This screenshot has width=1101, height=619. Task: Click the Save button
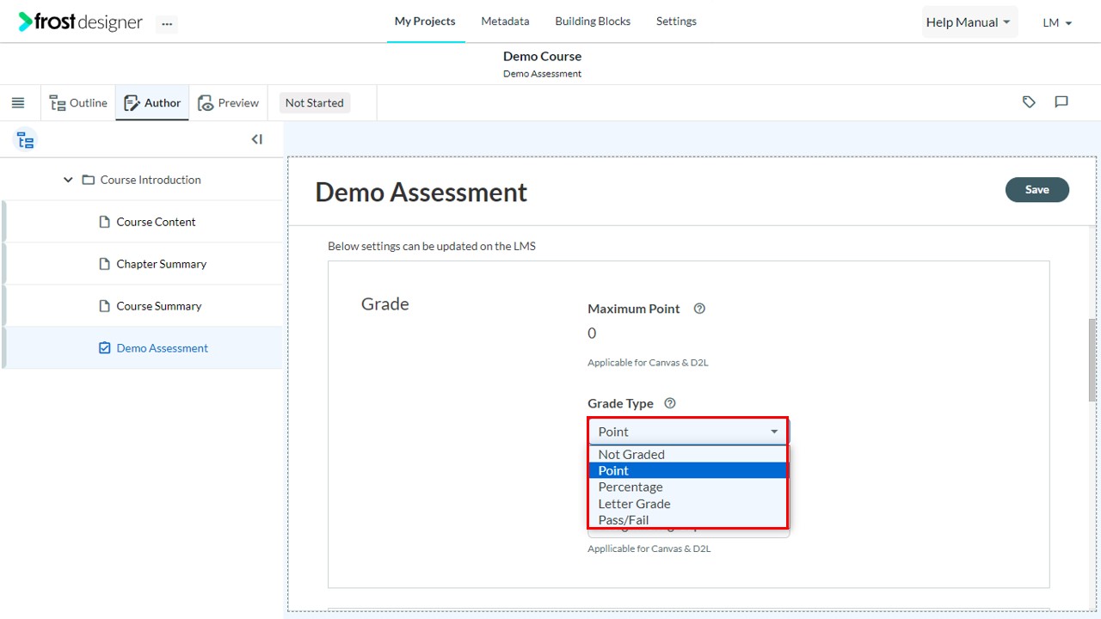point(1037,190)
